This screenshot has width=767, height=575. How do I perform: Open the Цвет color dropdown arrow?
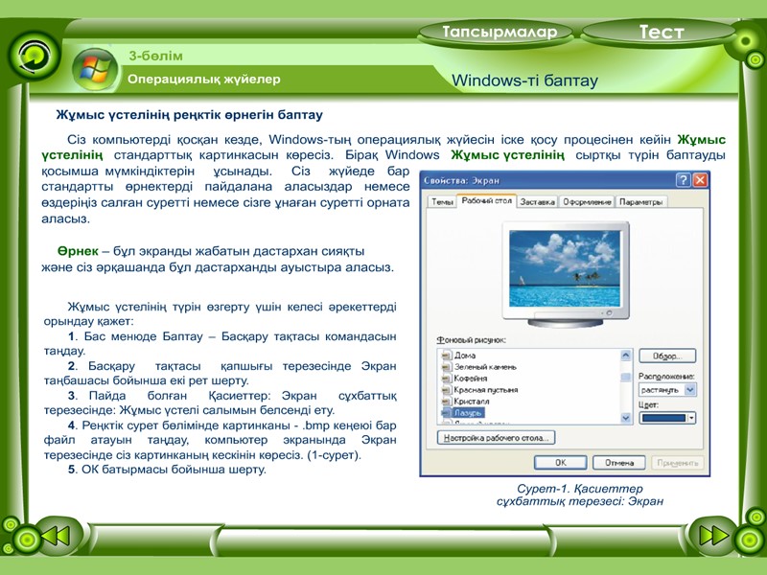coord(691,418)
